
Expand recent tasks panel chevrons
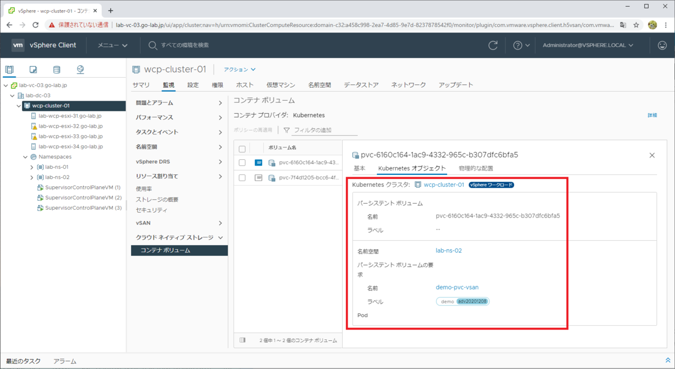coord(668,361)
